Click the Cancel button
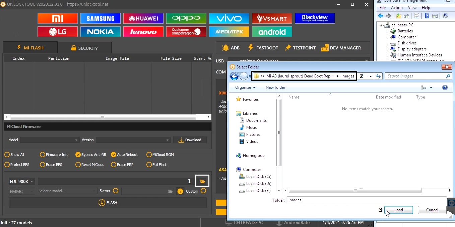The height and width of the screenshot is (227, 455). click(432, 210)
